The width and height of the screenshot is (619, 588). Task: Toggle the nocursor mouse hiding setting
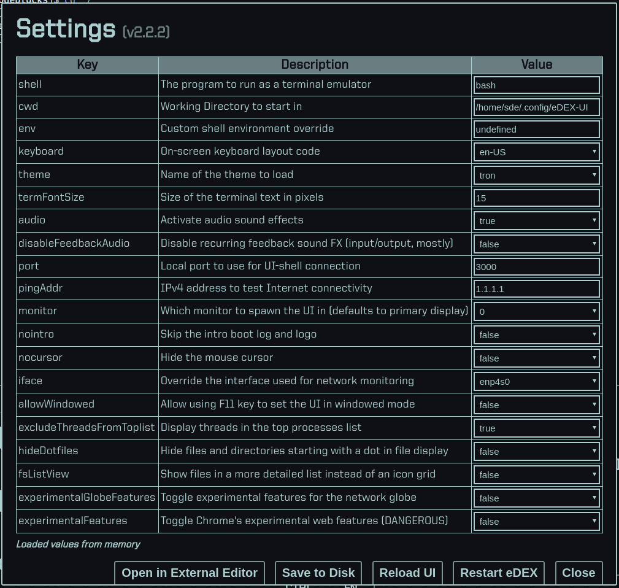pos(536,358)
